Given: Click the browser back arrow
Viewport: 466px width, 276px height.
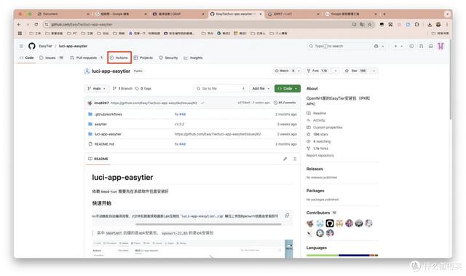Looking at the screenshot, I should coord(19,25).
